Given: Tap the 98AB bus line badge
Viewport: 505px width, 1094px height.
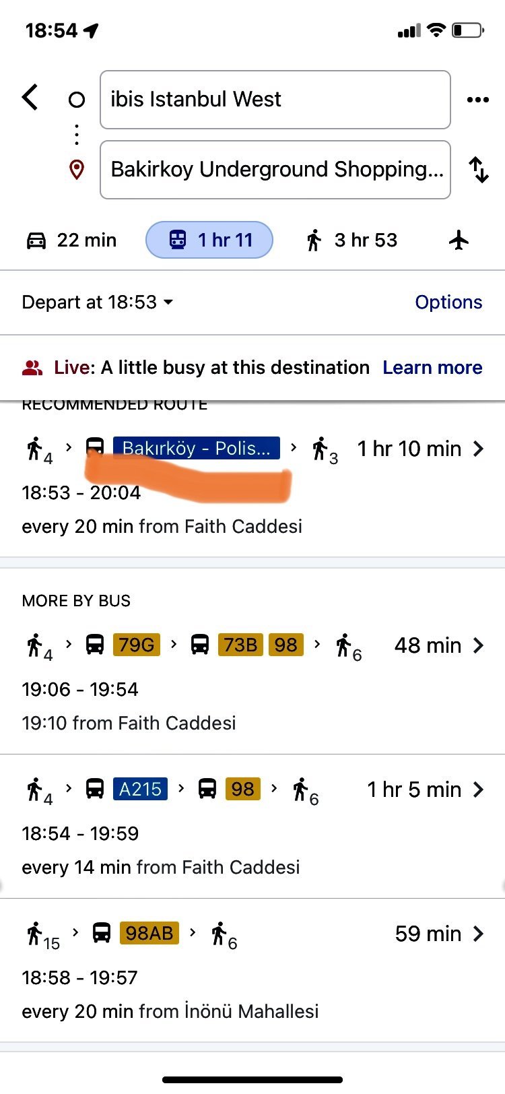Looking at the screenshot, I should [149, 933].
